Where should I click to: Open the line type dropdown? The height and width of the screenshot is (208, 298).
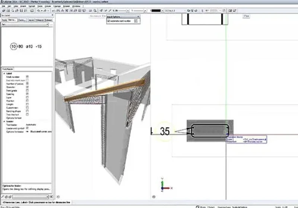click(x=145, y=11)
